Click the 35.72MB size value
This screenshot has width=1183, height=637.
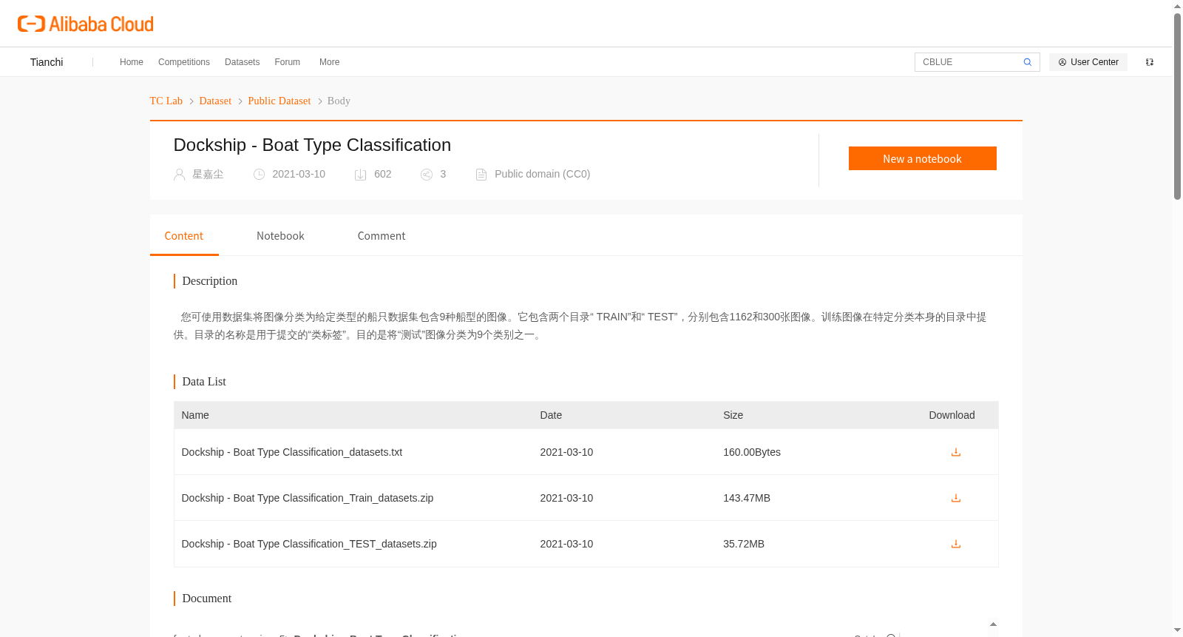click(744, 544)
